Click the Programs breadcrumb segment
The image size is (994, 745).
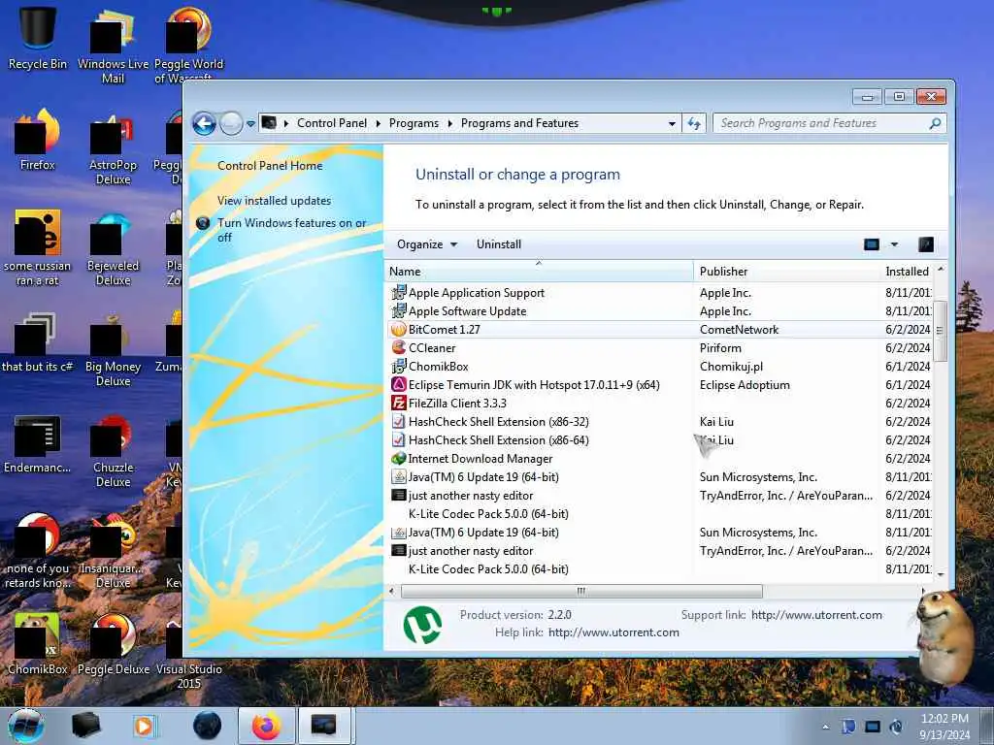click(414, 123)
